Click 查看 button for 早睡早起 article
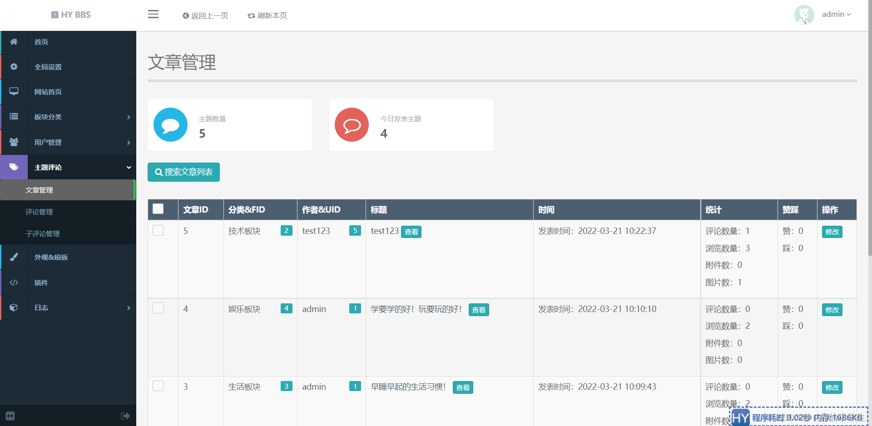Screen dimensions: 872x426 (463, 387)
